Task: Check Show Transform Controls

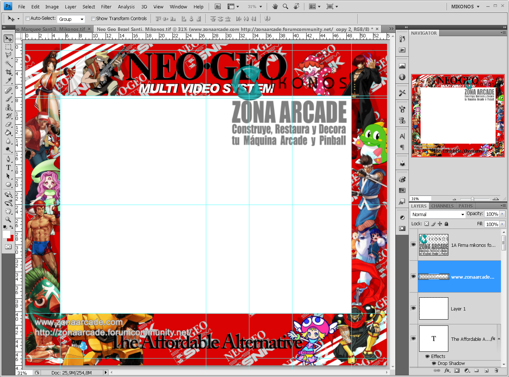Action: [93, 18]
